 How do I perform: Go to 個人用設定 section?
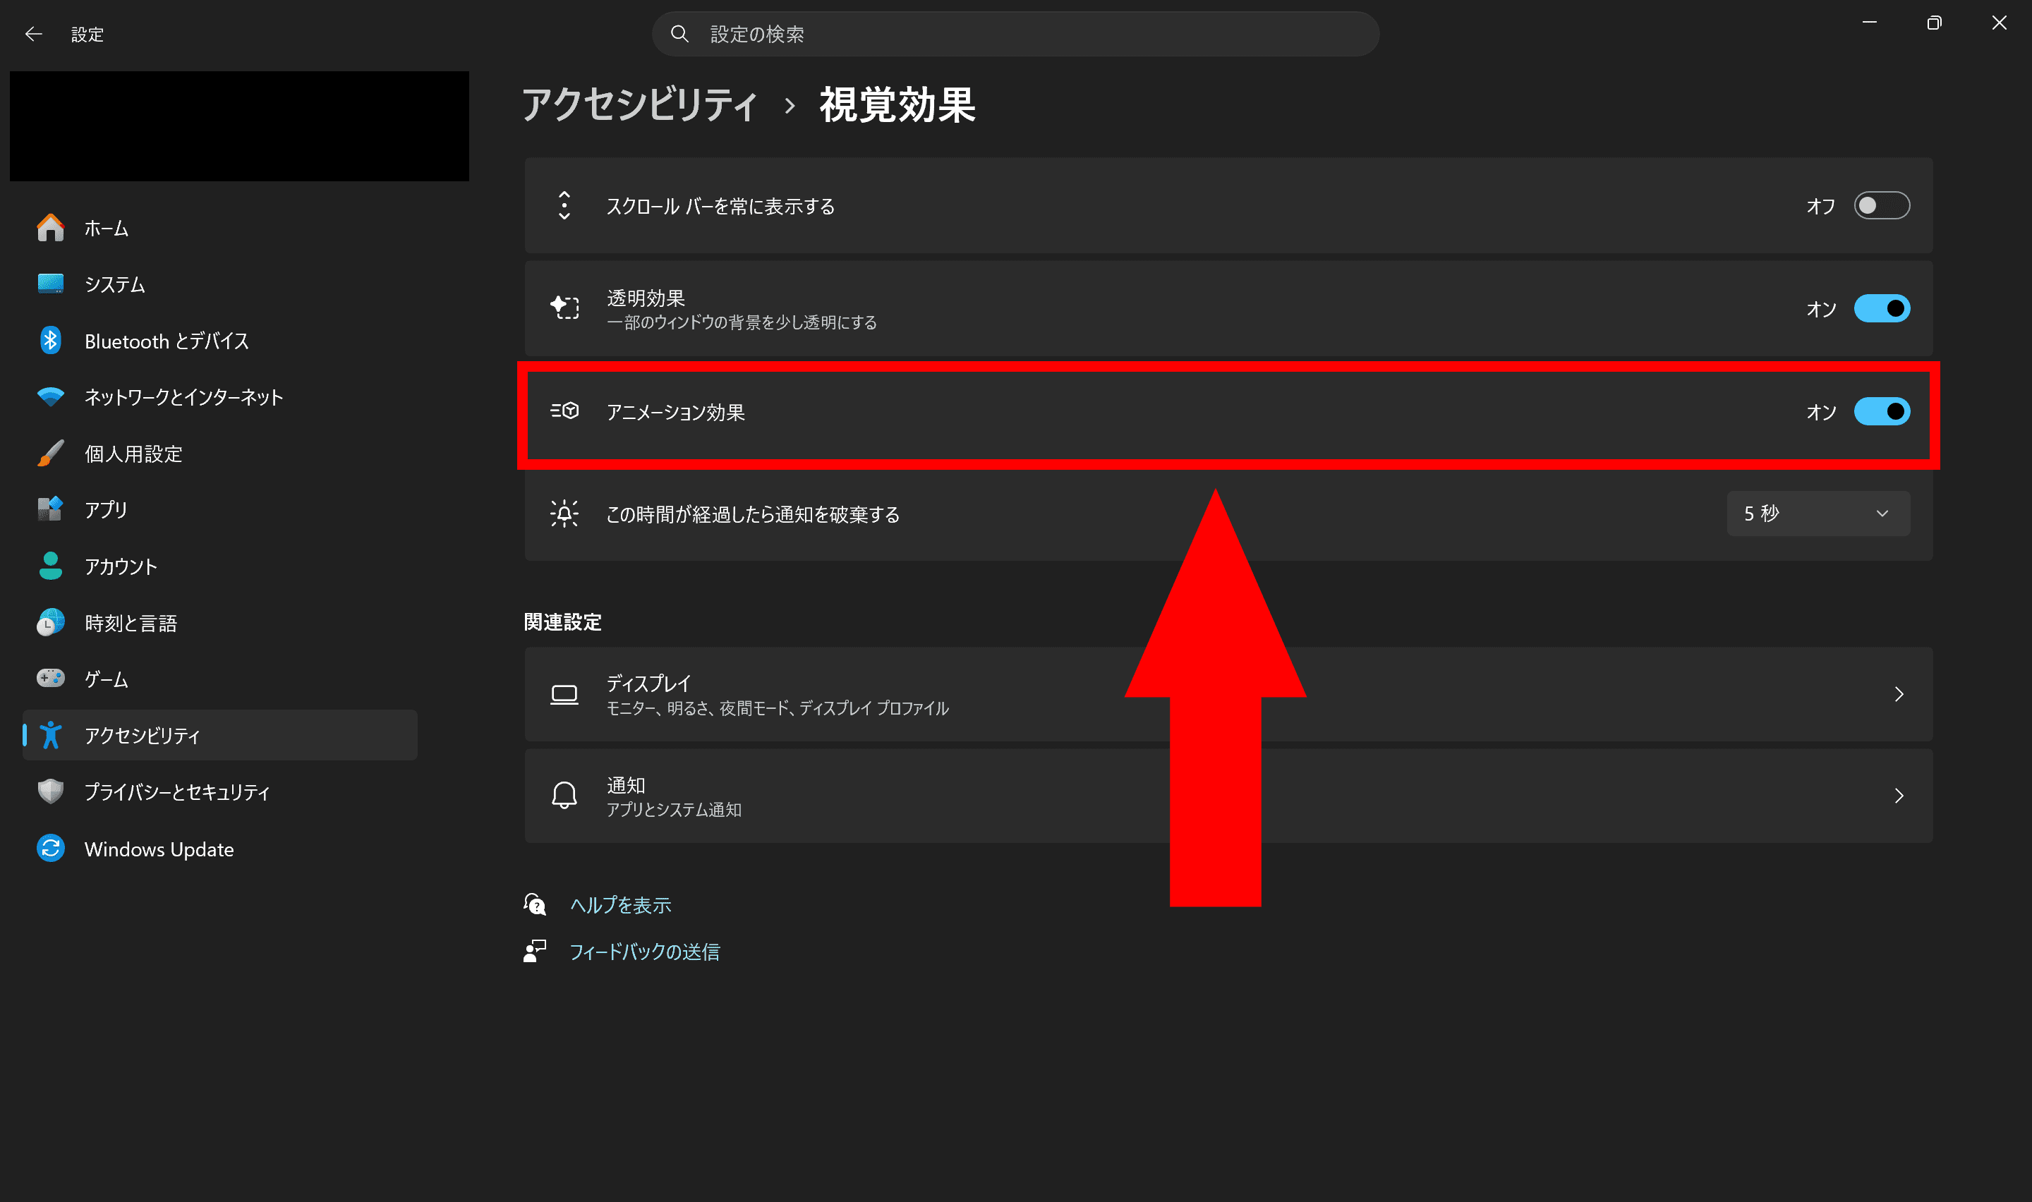220,453
